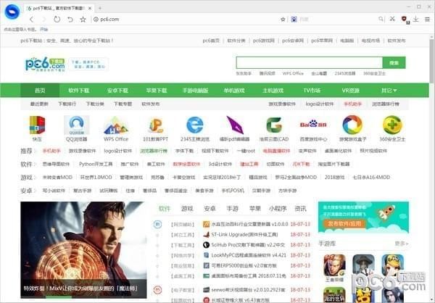Expand the 其它 navigation dropdown
The width and height of the screenshot is (435, 303).
click(389, 91)
